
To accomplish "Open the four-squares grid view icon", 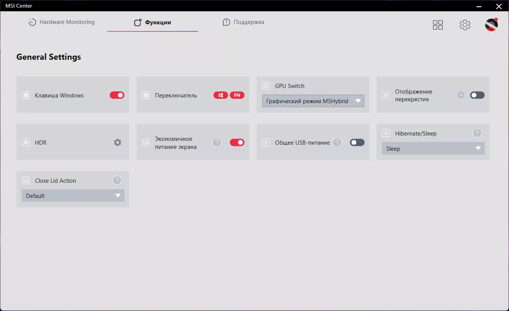I will (438, 25).
